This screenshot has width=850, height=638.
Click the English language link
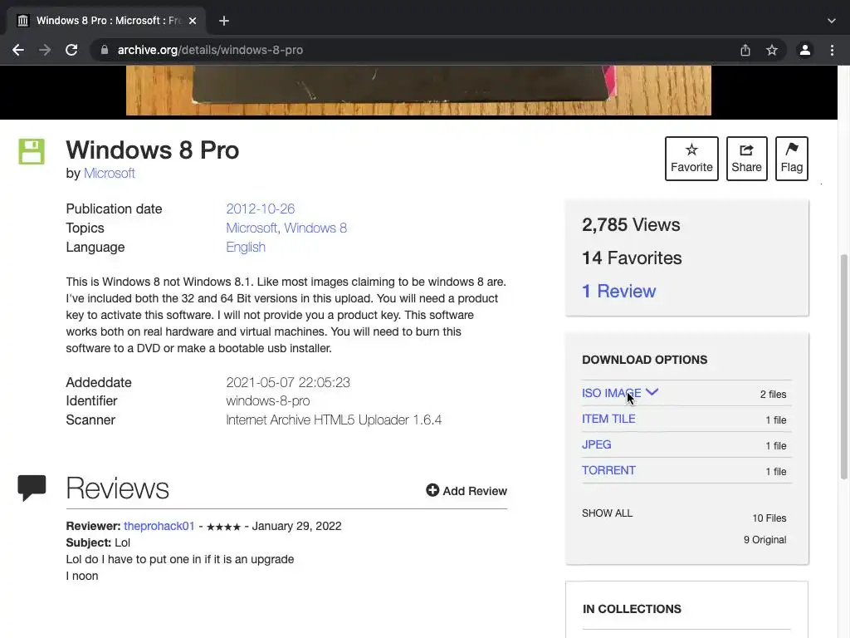tap(246, 247)
